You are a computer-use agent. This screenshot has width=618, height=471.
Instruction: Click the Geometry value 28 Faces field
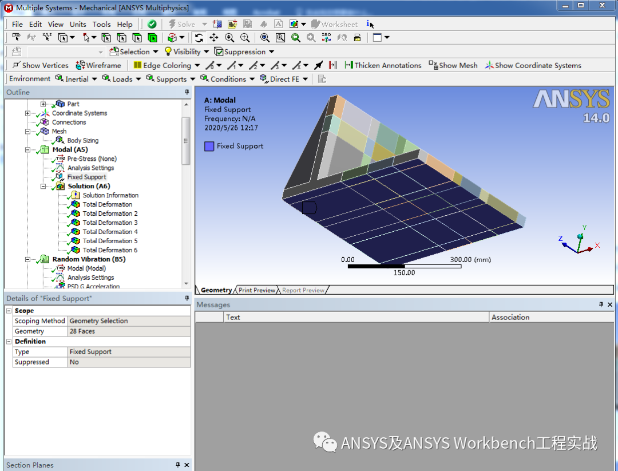(x=129, y=331)
